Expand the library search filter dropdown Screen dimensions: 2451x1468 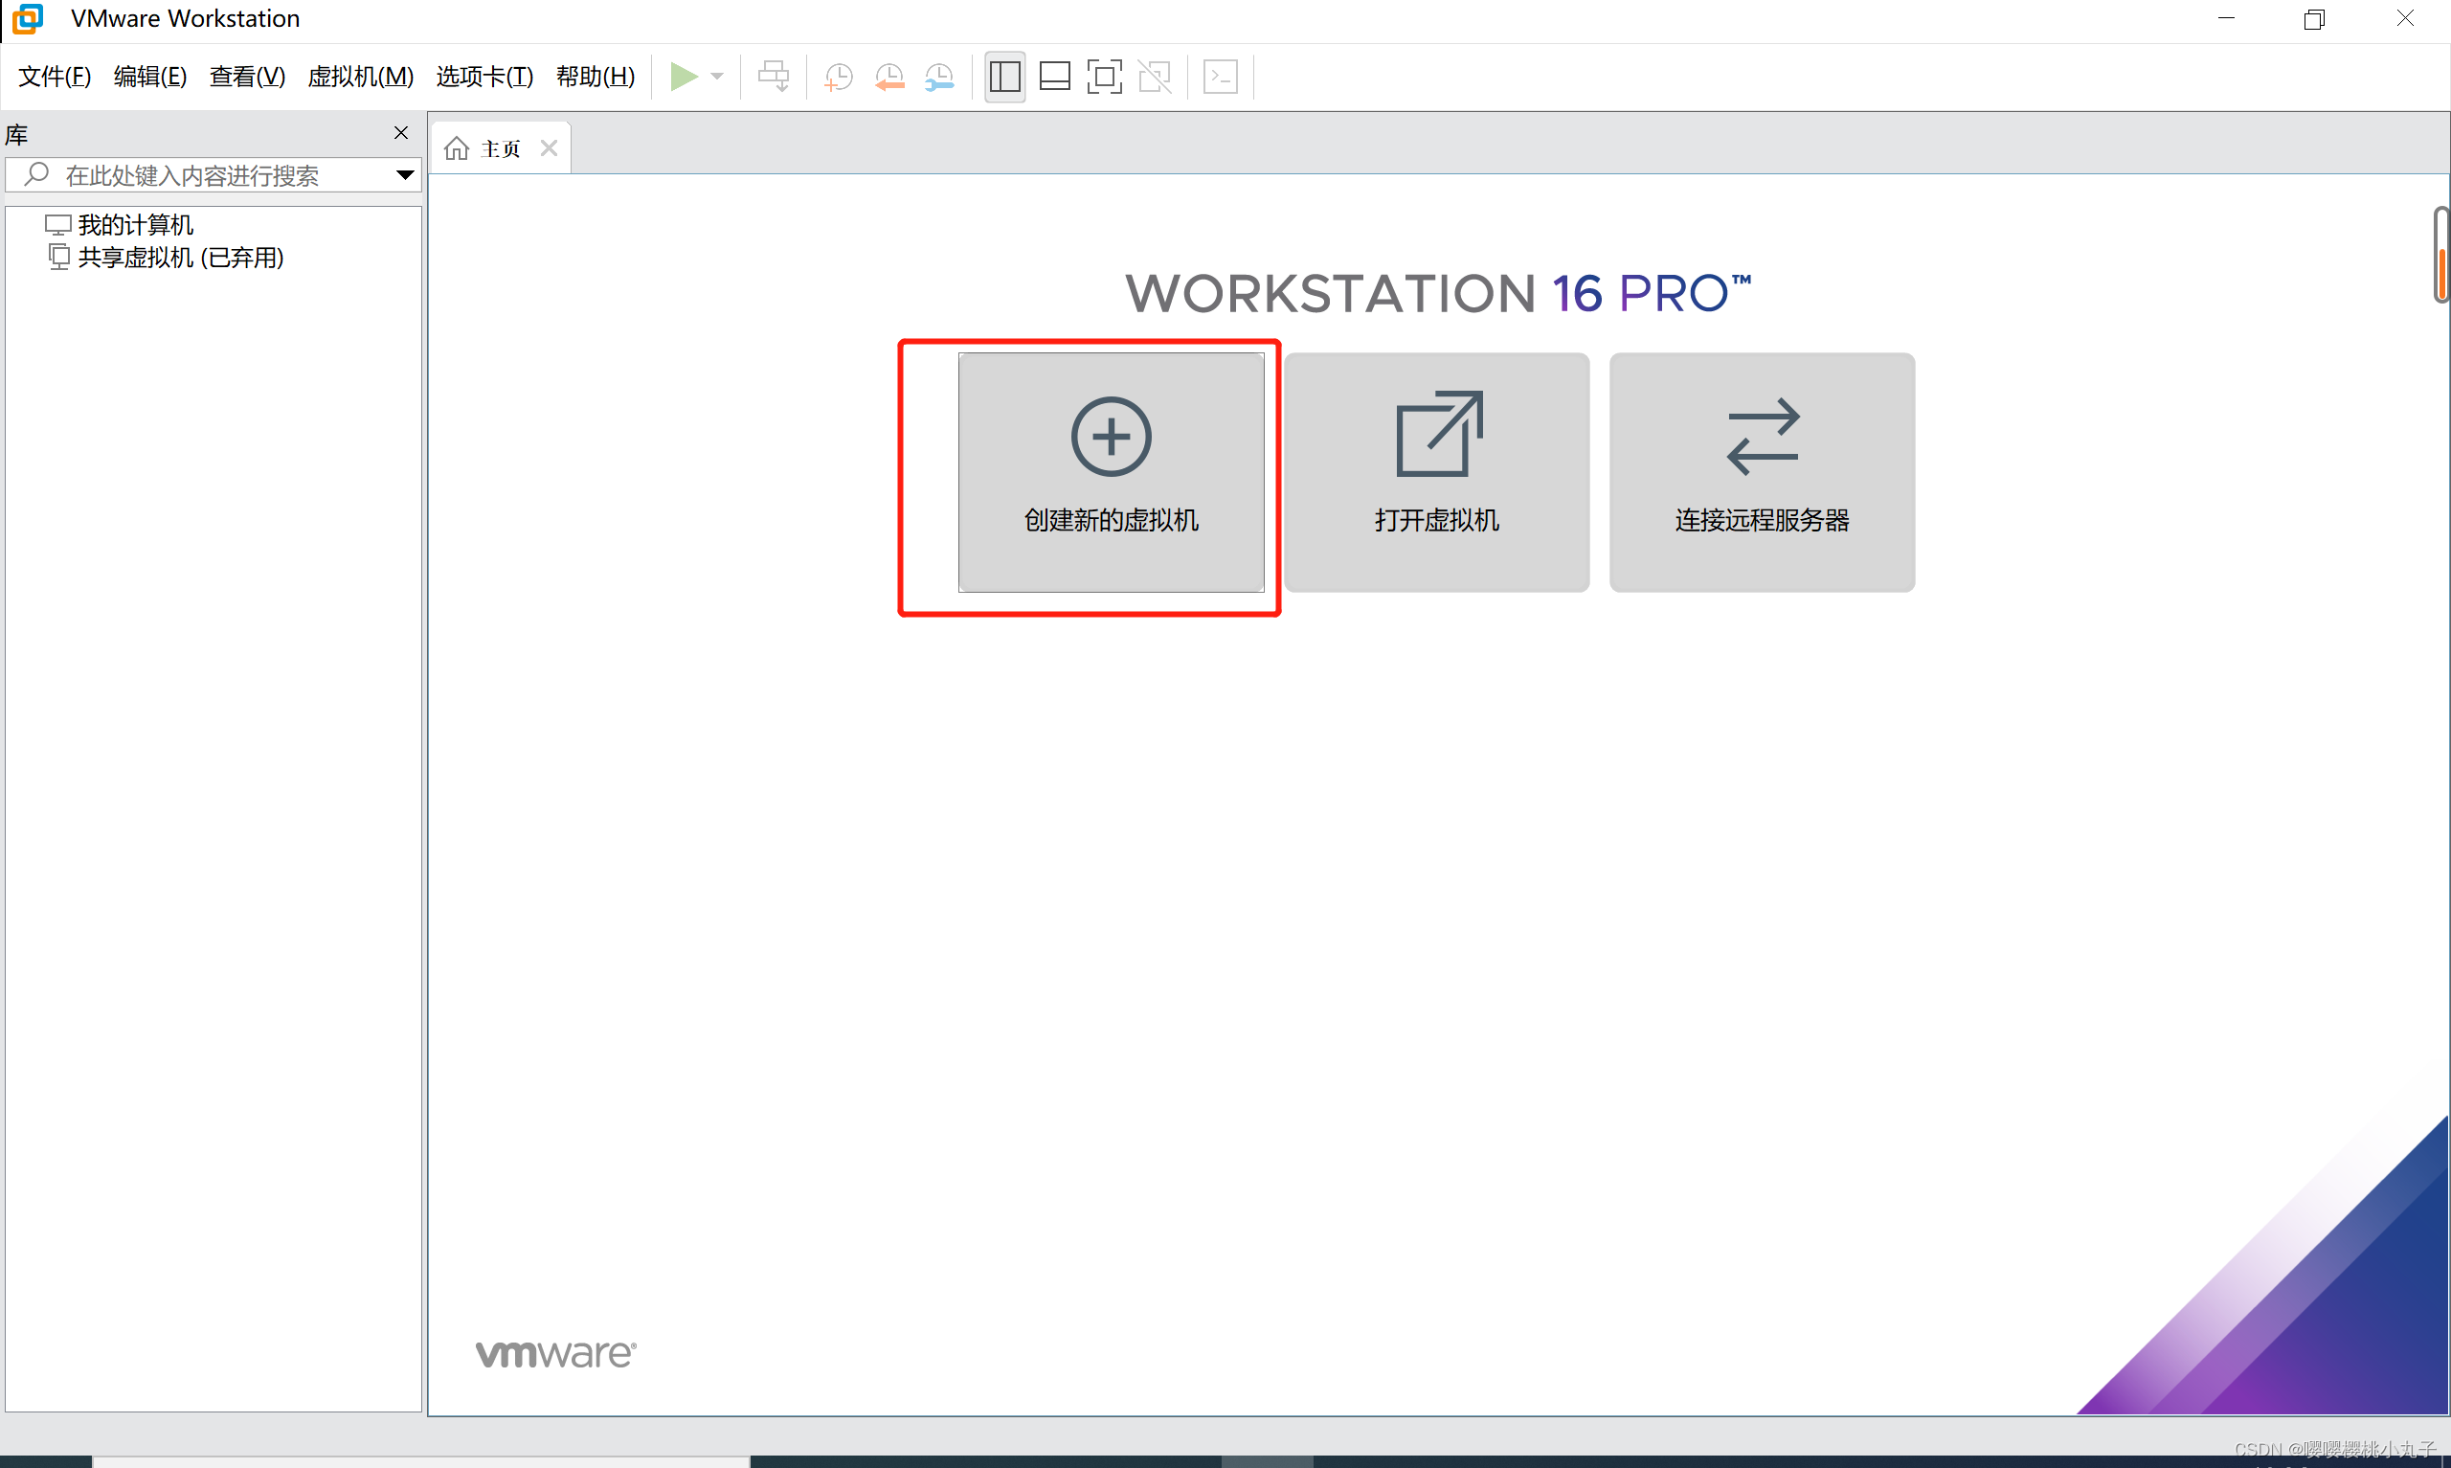(404, 175)
